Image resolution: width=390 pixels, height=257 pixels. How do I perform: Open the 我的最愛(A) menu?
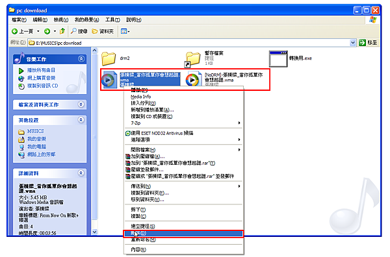pyautogui.click(x=87, y=19)
